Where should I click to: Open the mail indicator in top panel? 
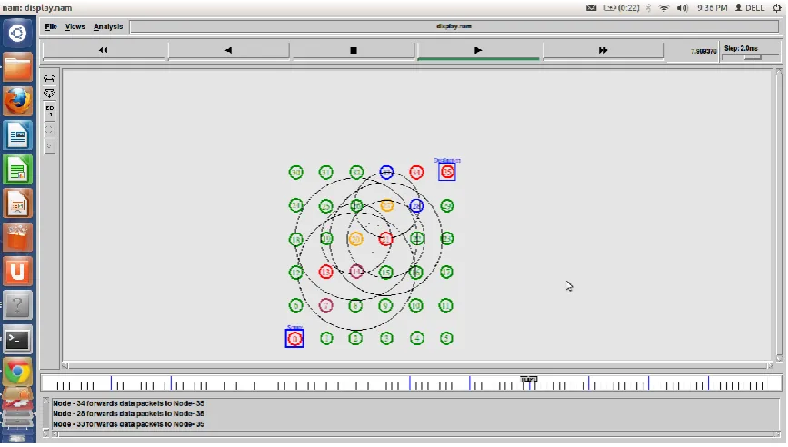click(x=592, y=7)
